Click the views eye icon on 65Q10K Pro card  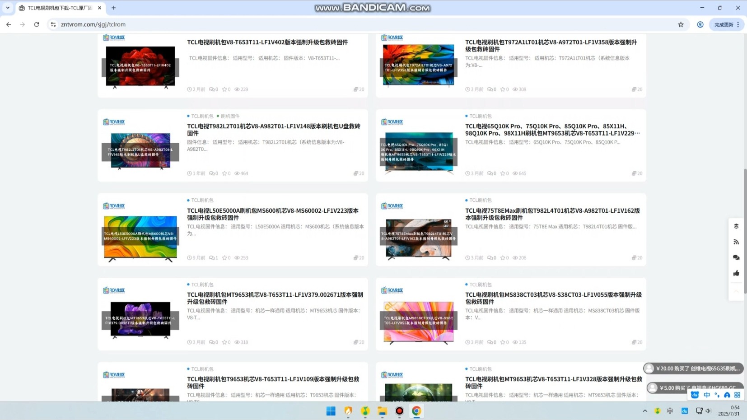[515, 173]
